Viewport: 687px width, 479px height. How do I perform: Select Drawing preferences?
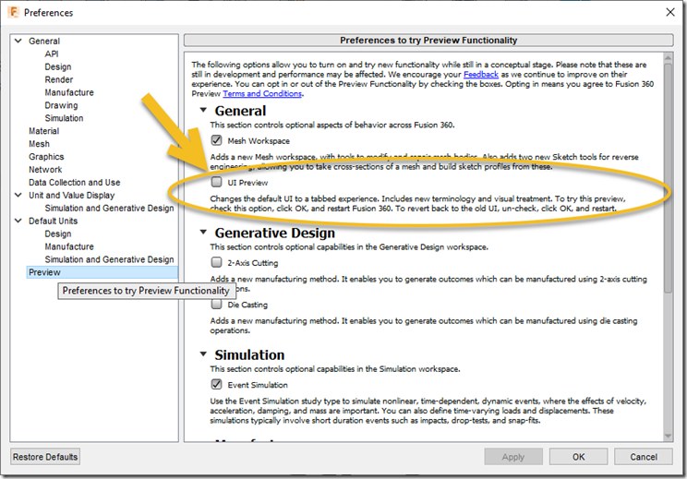pos(61,105)
